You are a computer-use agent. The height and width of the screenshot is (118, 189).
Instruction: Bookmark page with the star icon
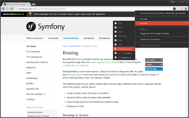[177, 9]
